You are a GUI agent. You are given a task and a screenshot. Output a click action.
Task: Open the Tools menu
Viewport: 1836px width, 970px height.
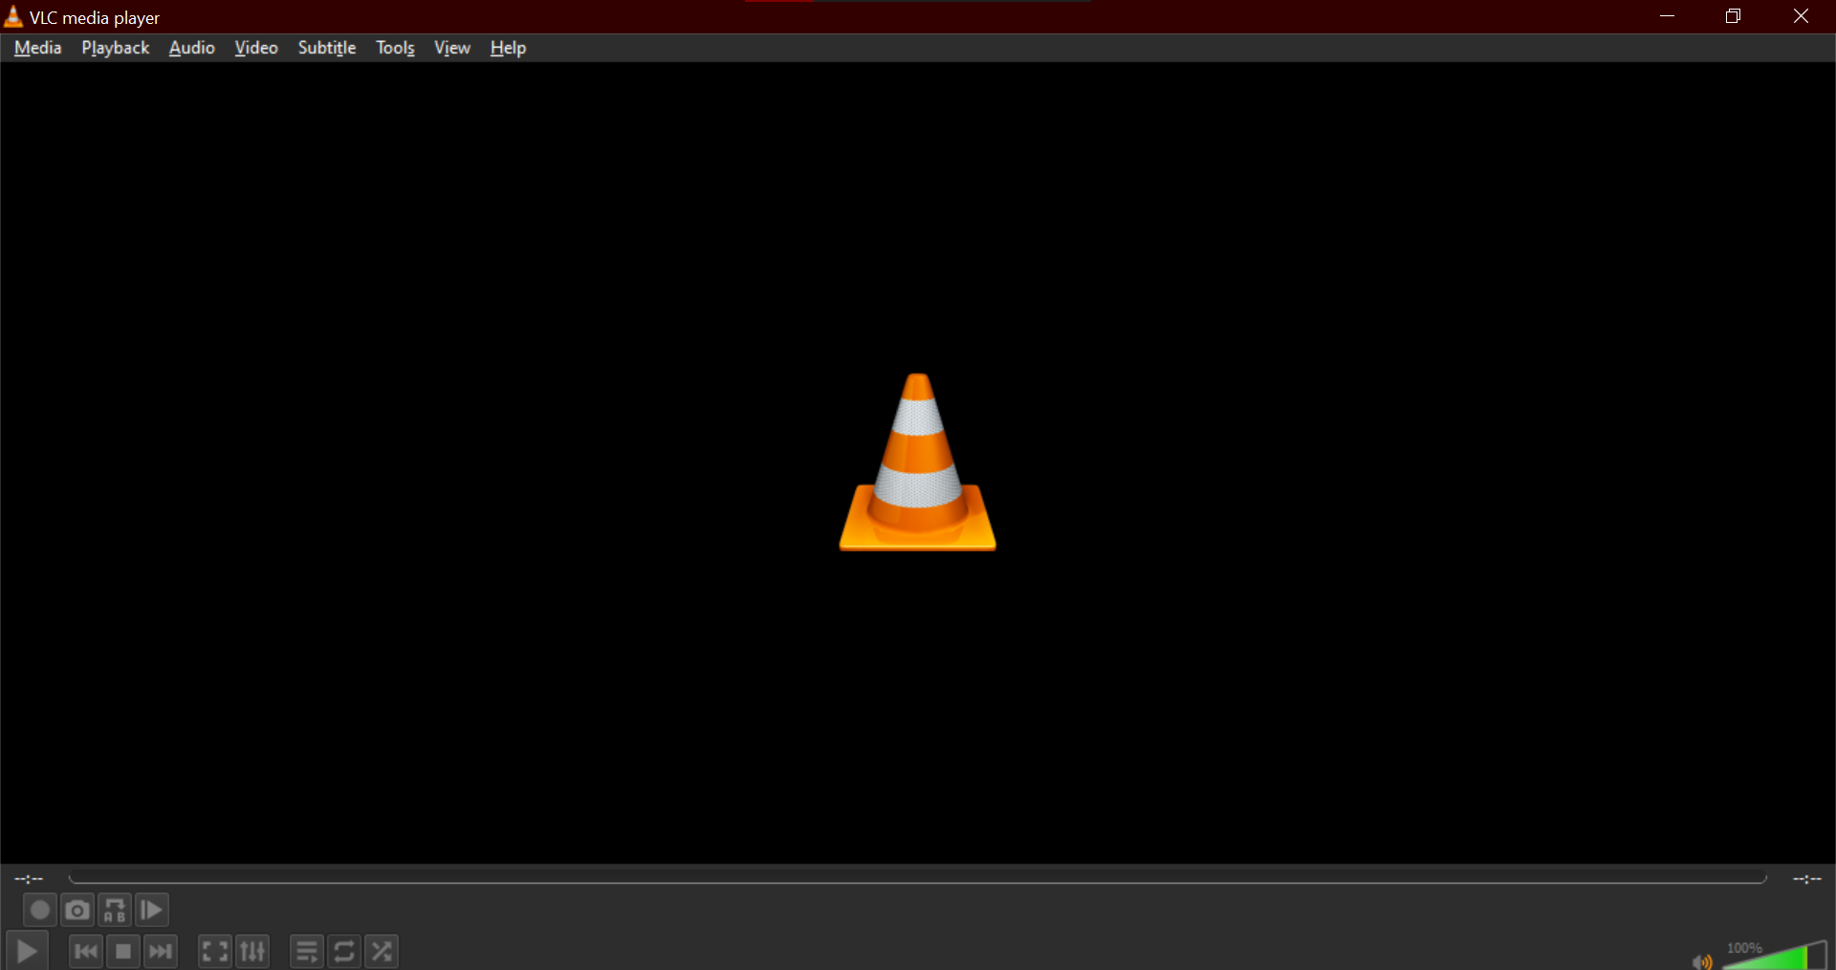395,48
